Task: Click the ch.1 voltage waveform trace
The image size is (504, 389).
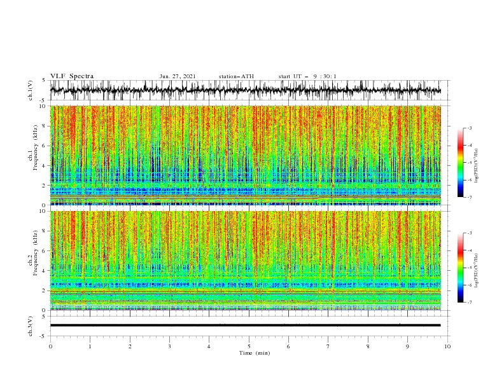Action: click(x=245, y=90)
